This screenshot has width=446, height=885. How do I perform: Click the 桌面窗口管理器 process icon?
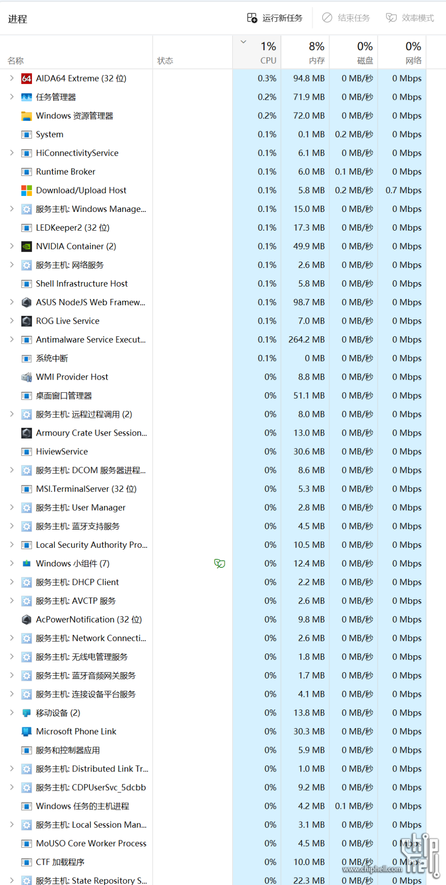27,396
